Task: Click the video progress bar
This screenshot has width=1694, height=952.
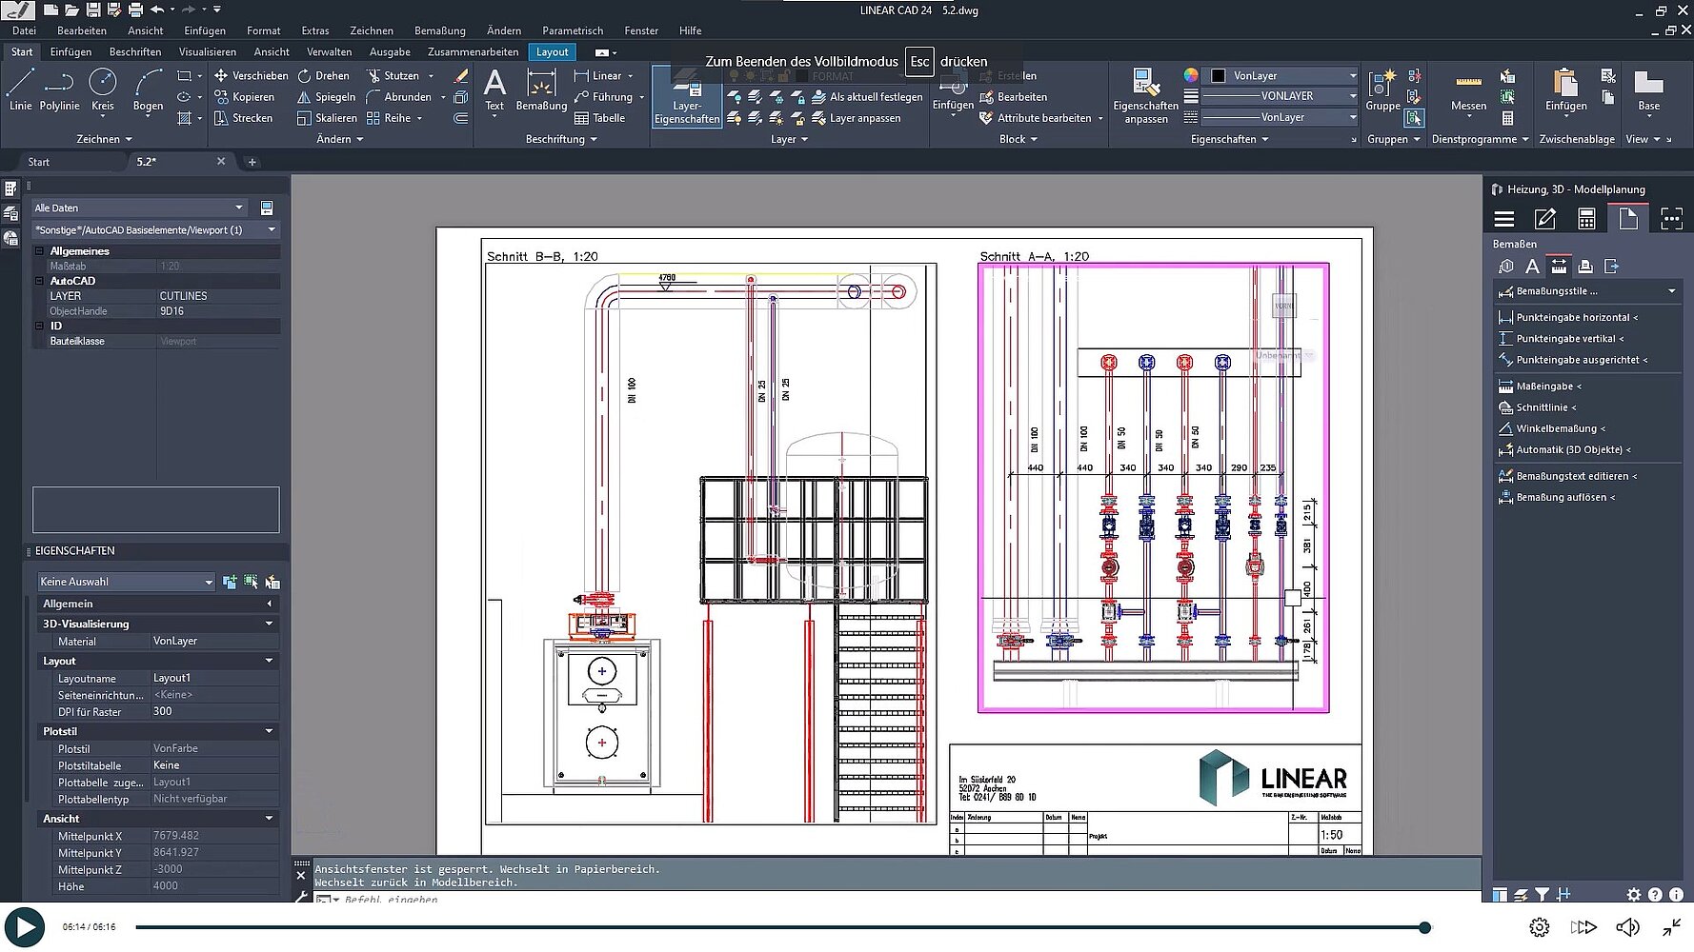Action: pos(779,927)
